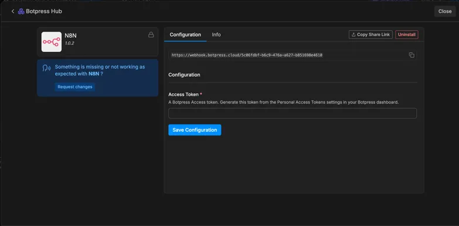The image size is (459, 226).
Task: Focus the Access Token input field
Action: pyautogui.click(x=293, y=113)
